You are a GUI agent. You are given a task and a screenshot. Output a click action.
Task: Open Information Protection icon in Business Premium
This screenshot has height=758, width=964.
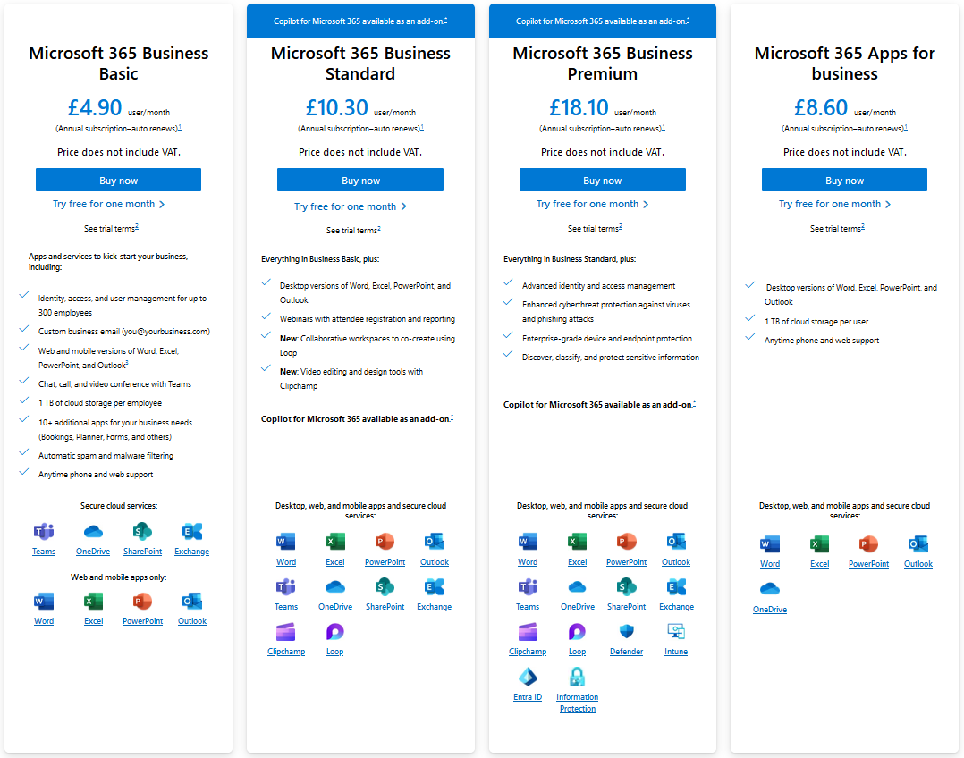click(577, 677)
